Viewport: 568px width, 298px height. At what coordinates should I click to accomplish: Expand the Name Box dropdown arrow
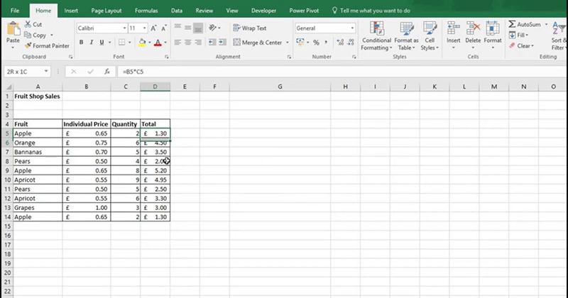click(46, 72)
